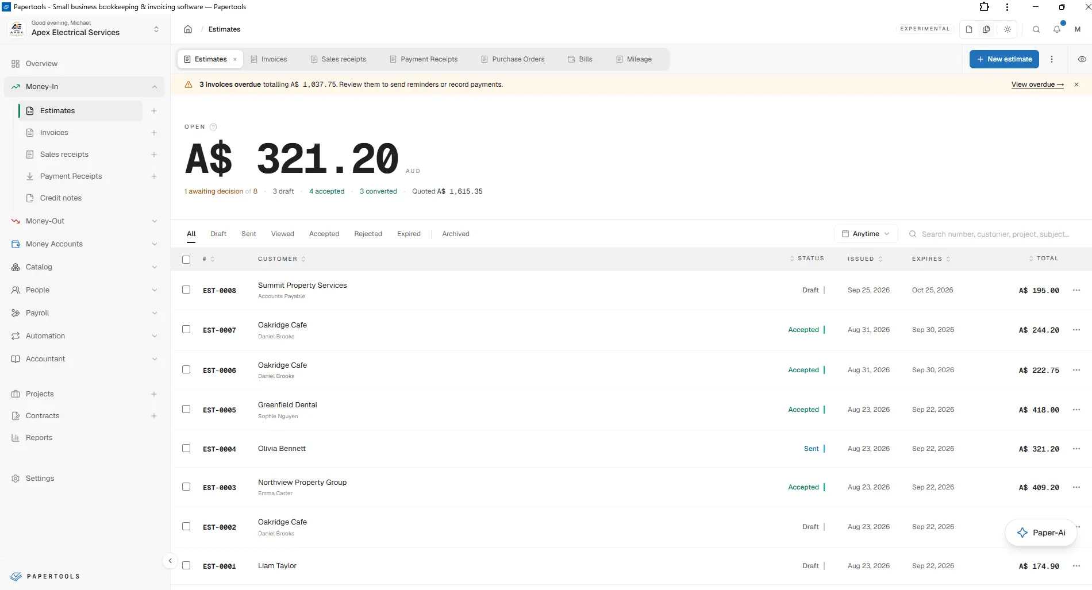Expand the Money-Out section

click(84, 221)
